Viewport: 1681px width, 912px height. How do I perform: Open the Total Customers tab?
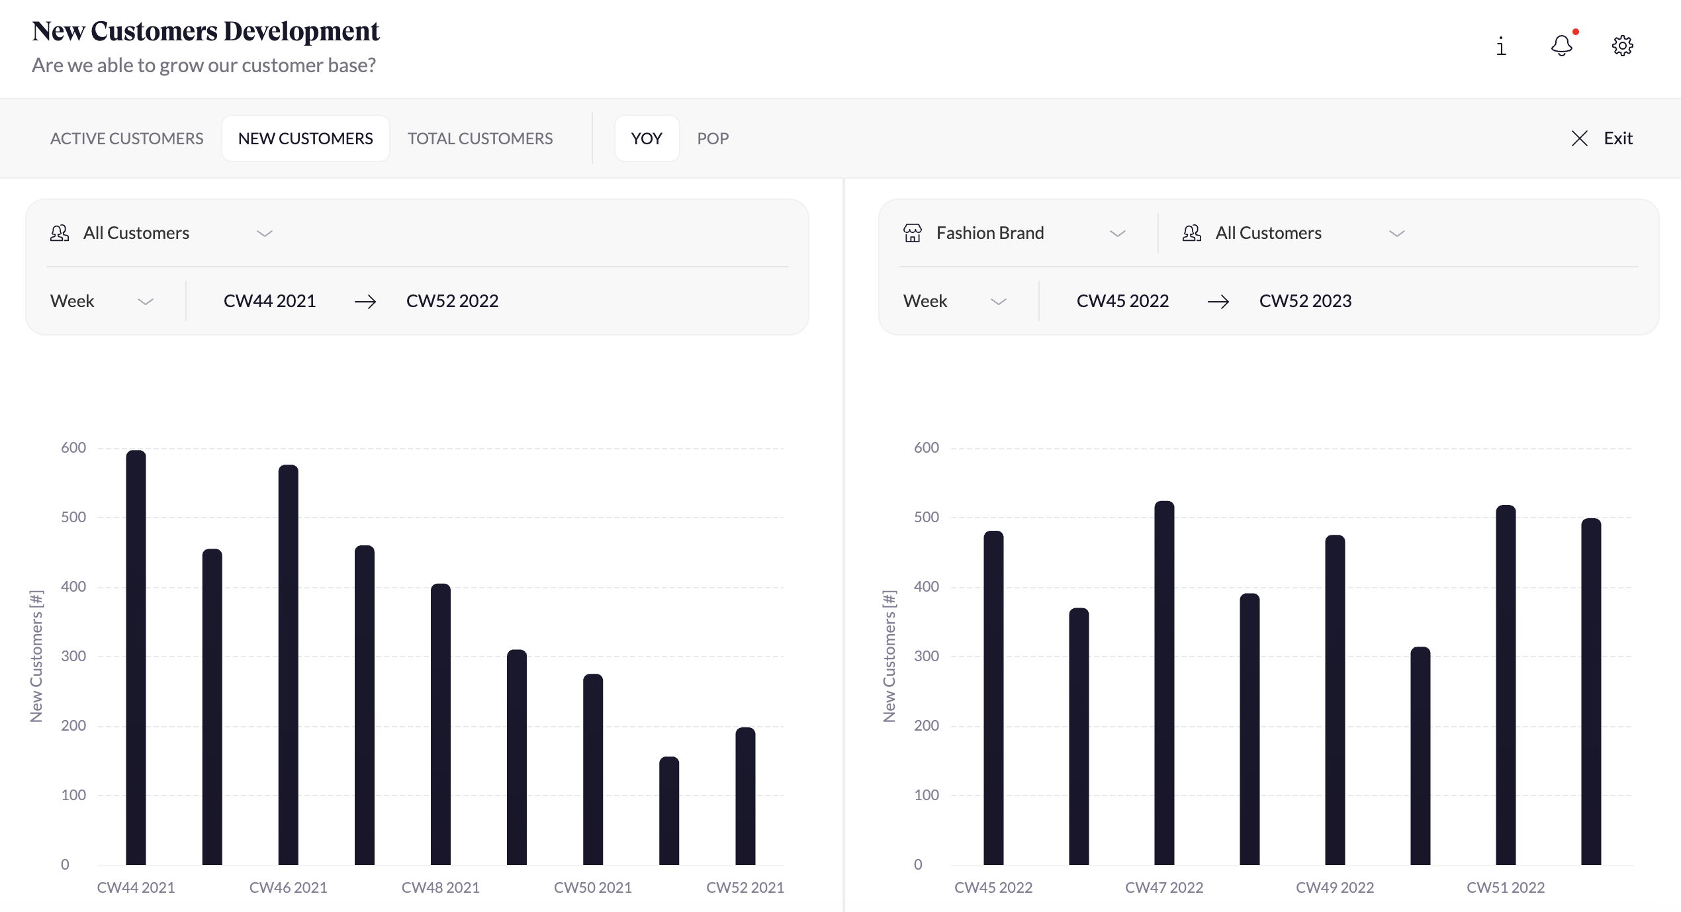pyautogui.click(x=480, y=138)
